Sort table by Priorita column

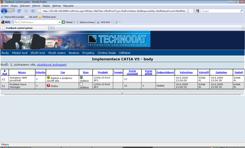click(x=40, y=72)
